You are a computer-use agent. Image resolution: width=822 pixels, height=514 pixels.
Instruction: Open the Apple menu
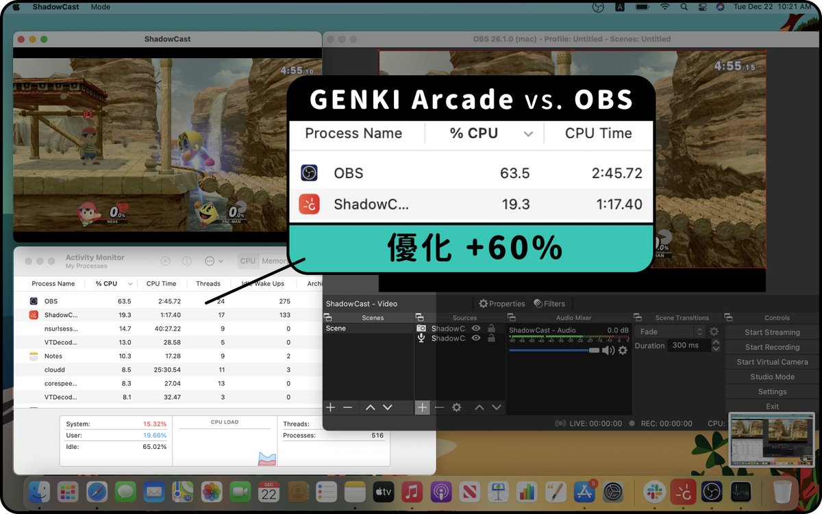point(17,7)
